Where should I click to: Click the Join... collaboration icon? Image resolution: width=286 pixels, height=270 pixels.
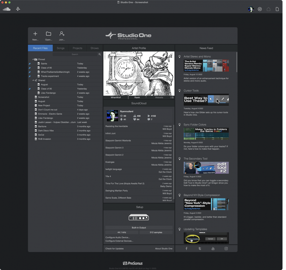pyautogui.click(x=62, y=33)
